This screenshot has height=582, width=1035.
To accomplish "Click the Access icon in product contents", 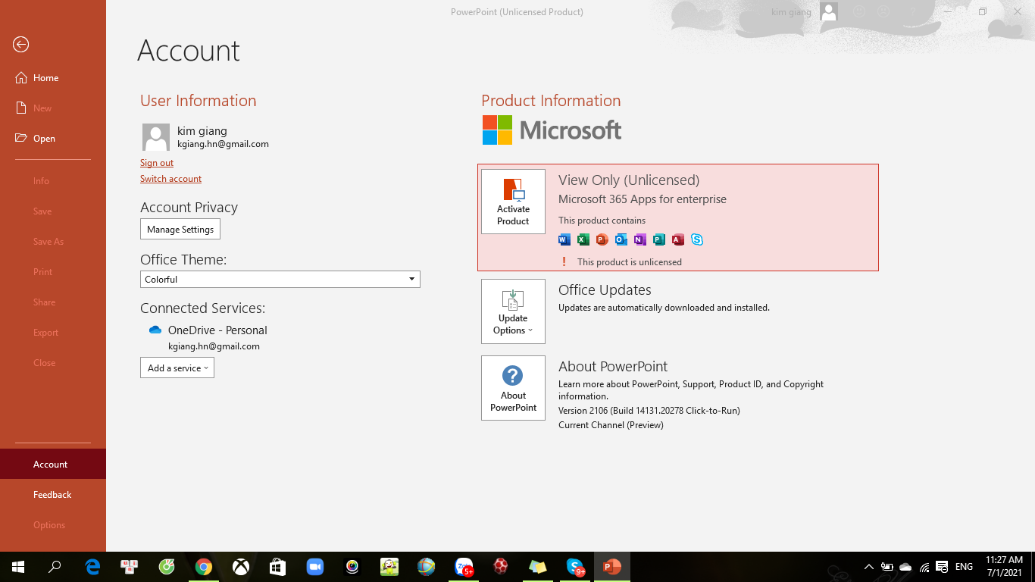I will coord(678,239).
